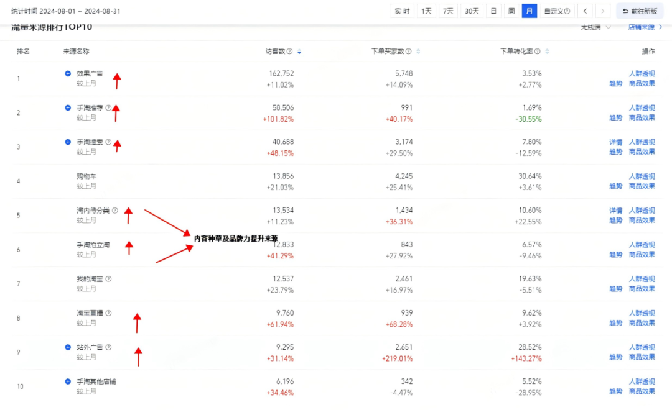This screenshot has width=672, height=410.
Task: Open 详情 for 淘内待分类
Action: coord(615,211)
